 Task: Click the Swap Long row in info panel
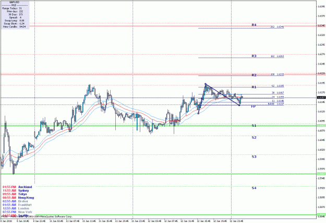coord(15,21)
